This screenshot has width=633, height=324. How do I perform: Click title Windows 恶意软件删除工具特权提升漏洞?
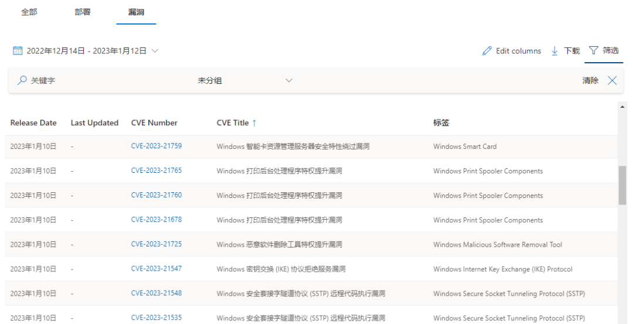click(280, 244)
